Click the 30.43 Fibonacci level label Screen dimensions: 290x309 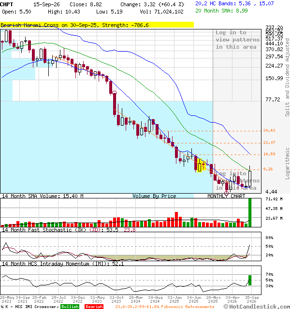(x=269, y=130)
